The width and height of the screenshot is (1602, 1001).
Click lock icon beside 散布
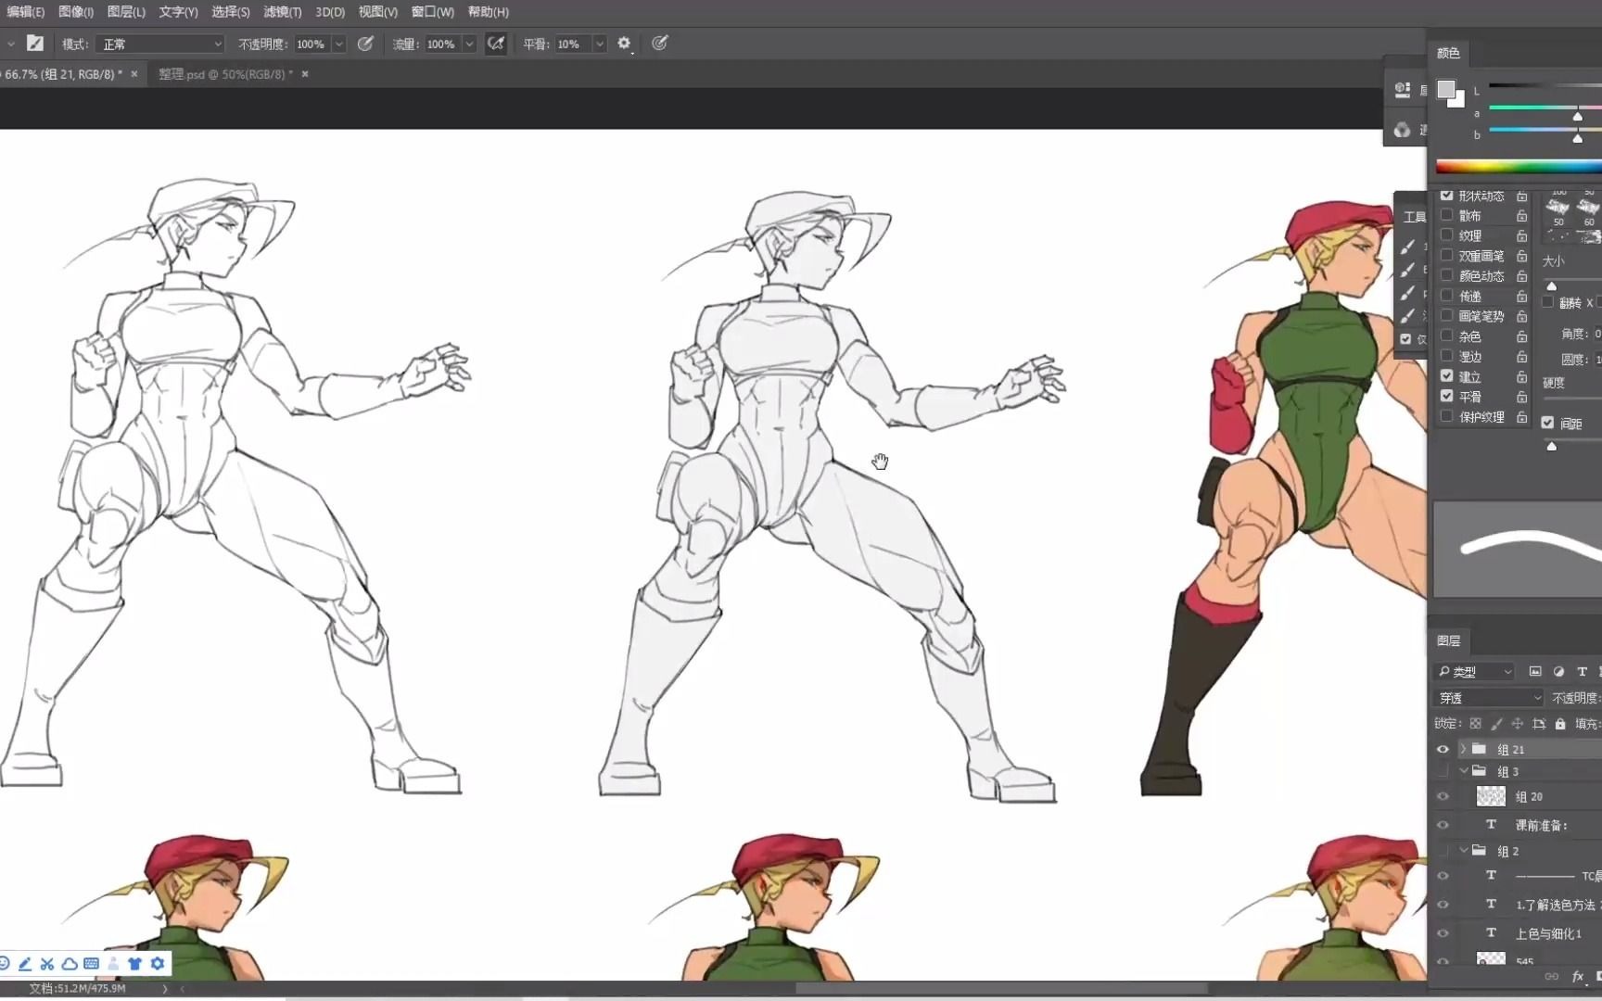click(1521, 215)
